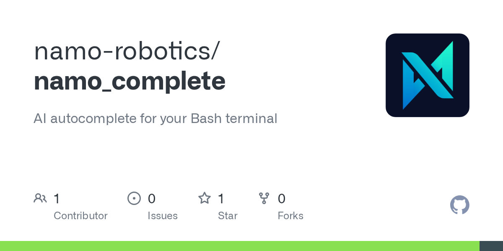
Task: Open the namo_complete repository title
Action: [130, 81]
